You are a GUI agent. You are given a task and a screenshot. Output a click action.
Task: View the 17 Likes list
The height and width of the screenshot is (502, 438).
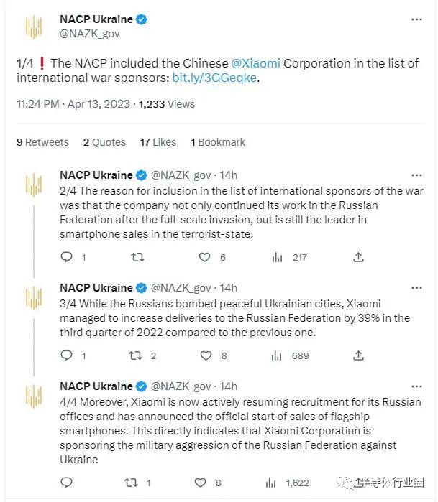(x=158, y=142)
